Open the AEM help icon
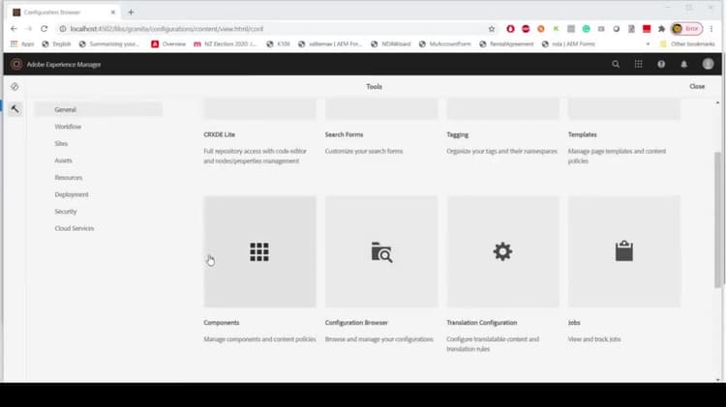 (x=661, y=64)
